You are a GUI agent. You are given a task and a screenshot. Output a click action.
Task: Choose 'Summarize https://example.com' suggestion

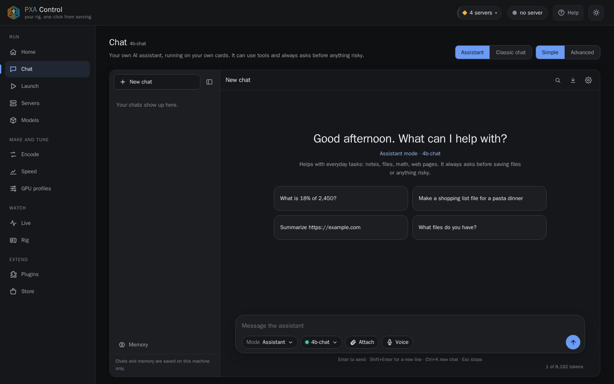[341, 227]
